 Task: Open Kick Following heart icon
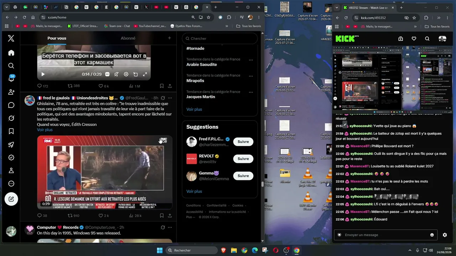(x=414, y=39)
